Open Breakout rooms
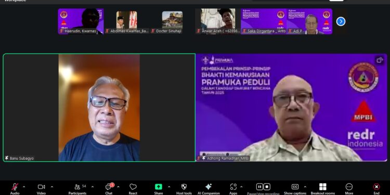 tap(323, 189)
